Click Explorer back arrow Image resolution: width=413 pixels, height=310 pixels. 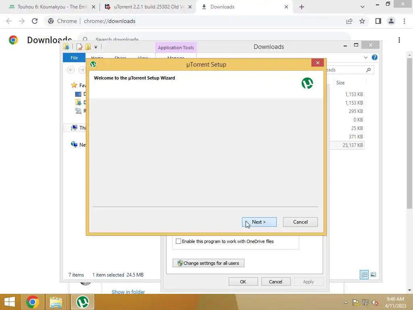click(71, 70)
